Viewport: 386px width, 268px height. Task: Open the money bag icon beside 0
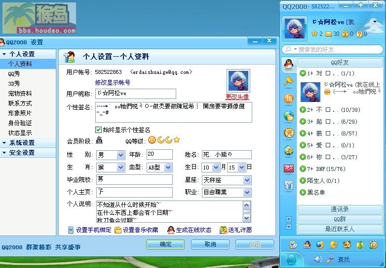pos(346,34)
